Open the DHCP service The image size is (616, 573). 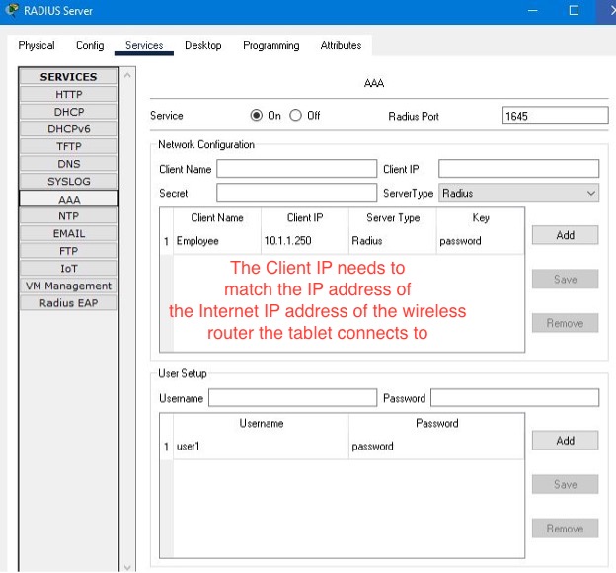(69, 112)
